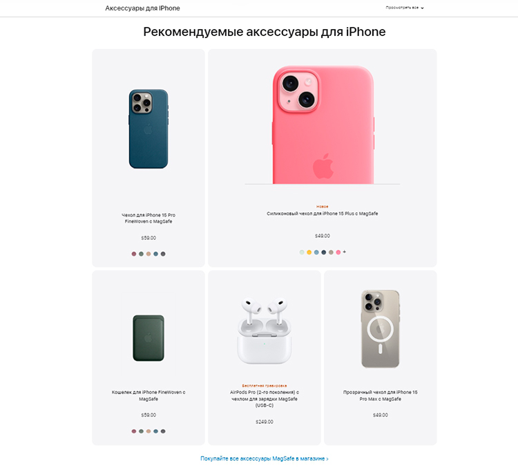518x473 pixels.
Task: Select mulberry swatch for FineWoven iPhone 15 Pro case
Action: (134, 254)
